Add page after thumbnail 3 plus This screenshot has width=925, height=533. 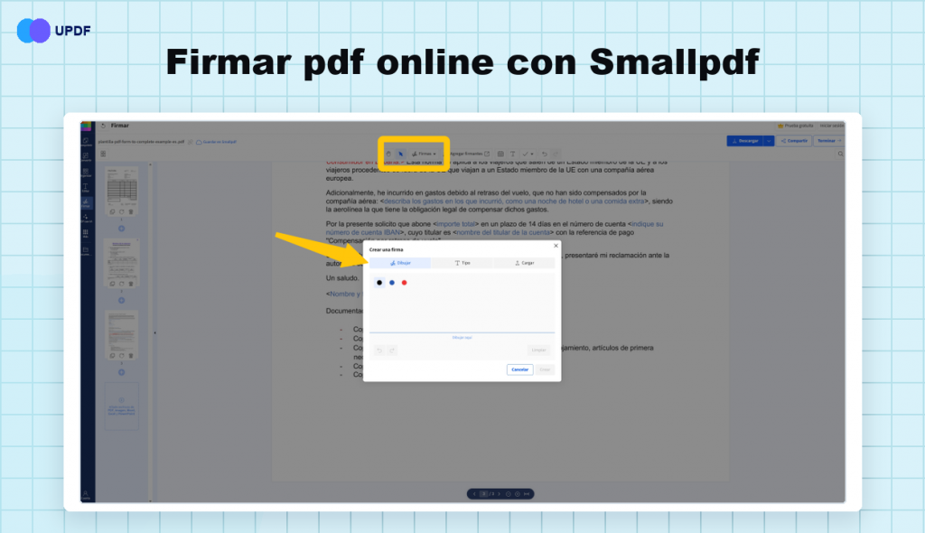click(x=122, y=372)
